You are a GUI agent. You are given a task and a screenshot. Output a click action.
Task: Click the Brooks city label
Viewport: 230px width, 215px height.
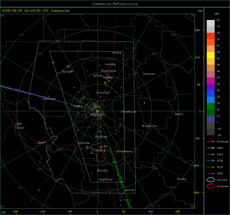coord(182,179)
